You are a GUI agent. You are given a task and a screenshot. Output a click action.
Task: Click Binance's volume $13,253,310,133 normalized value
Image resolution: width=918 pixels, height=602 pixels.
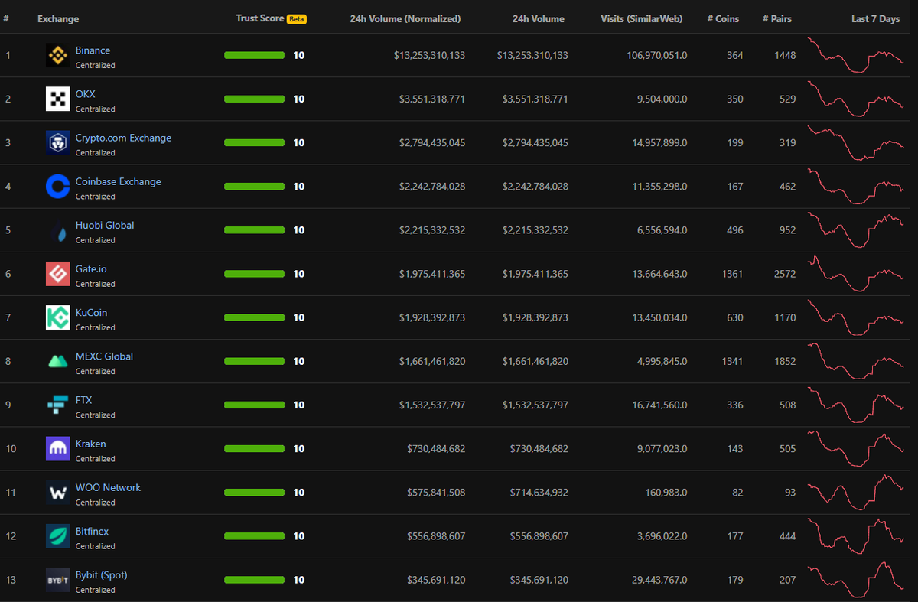pos(429,55)
